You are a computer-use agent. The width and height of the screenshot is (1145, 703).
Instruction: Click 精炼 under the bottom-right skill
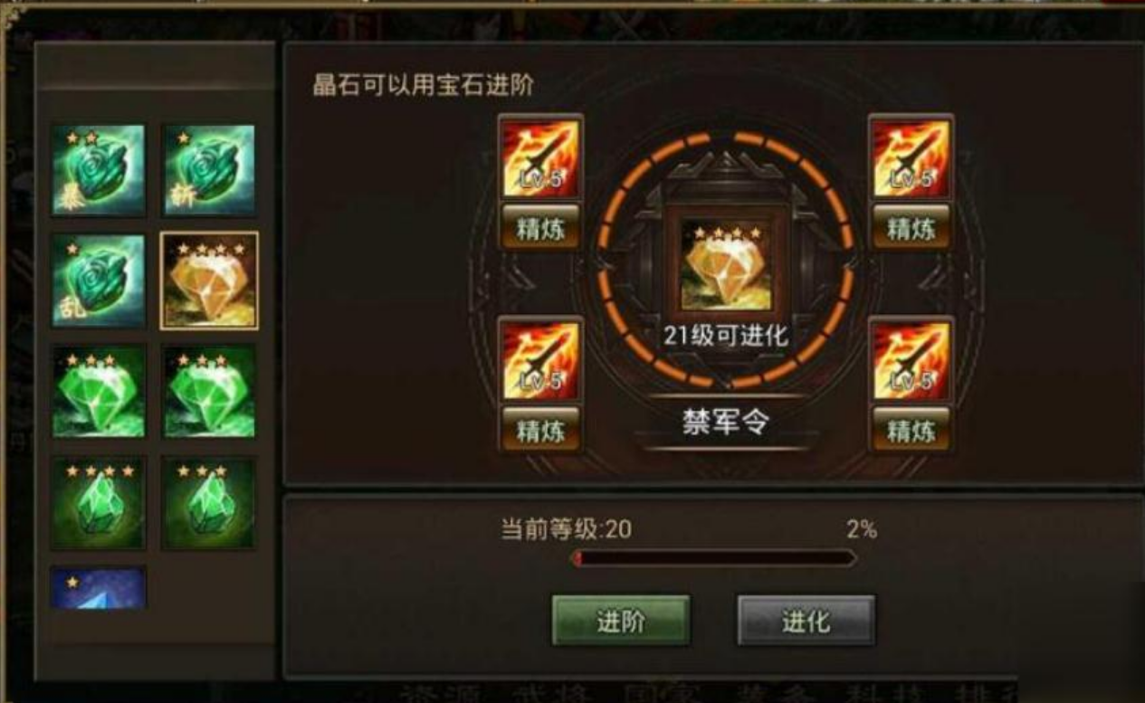911,430
